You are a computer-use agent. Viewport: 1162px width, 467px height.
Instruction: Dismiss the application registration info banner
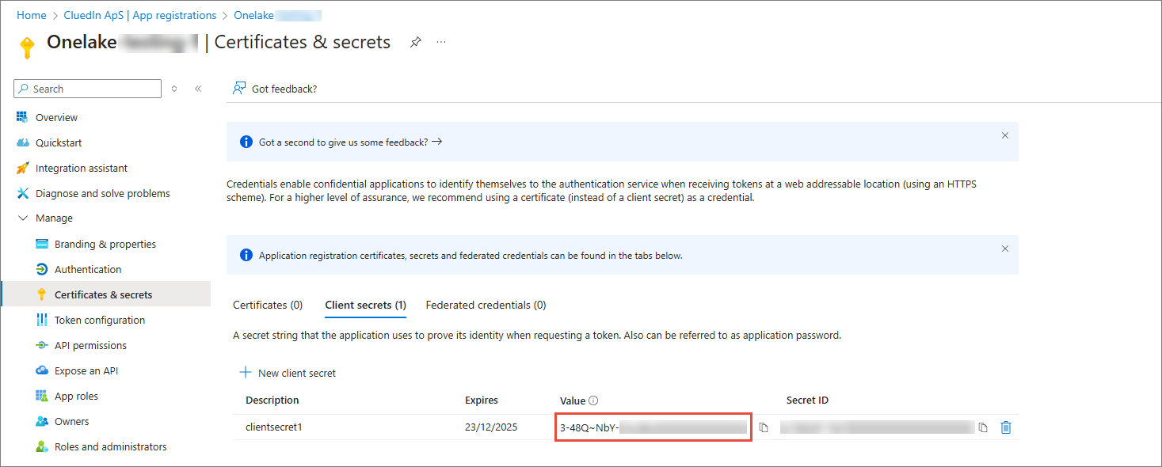click(1005, 249)
